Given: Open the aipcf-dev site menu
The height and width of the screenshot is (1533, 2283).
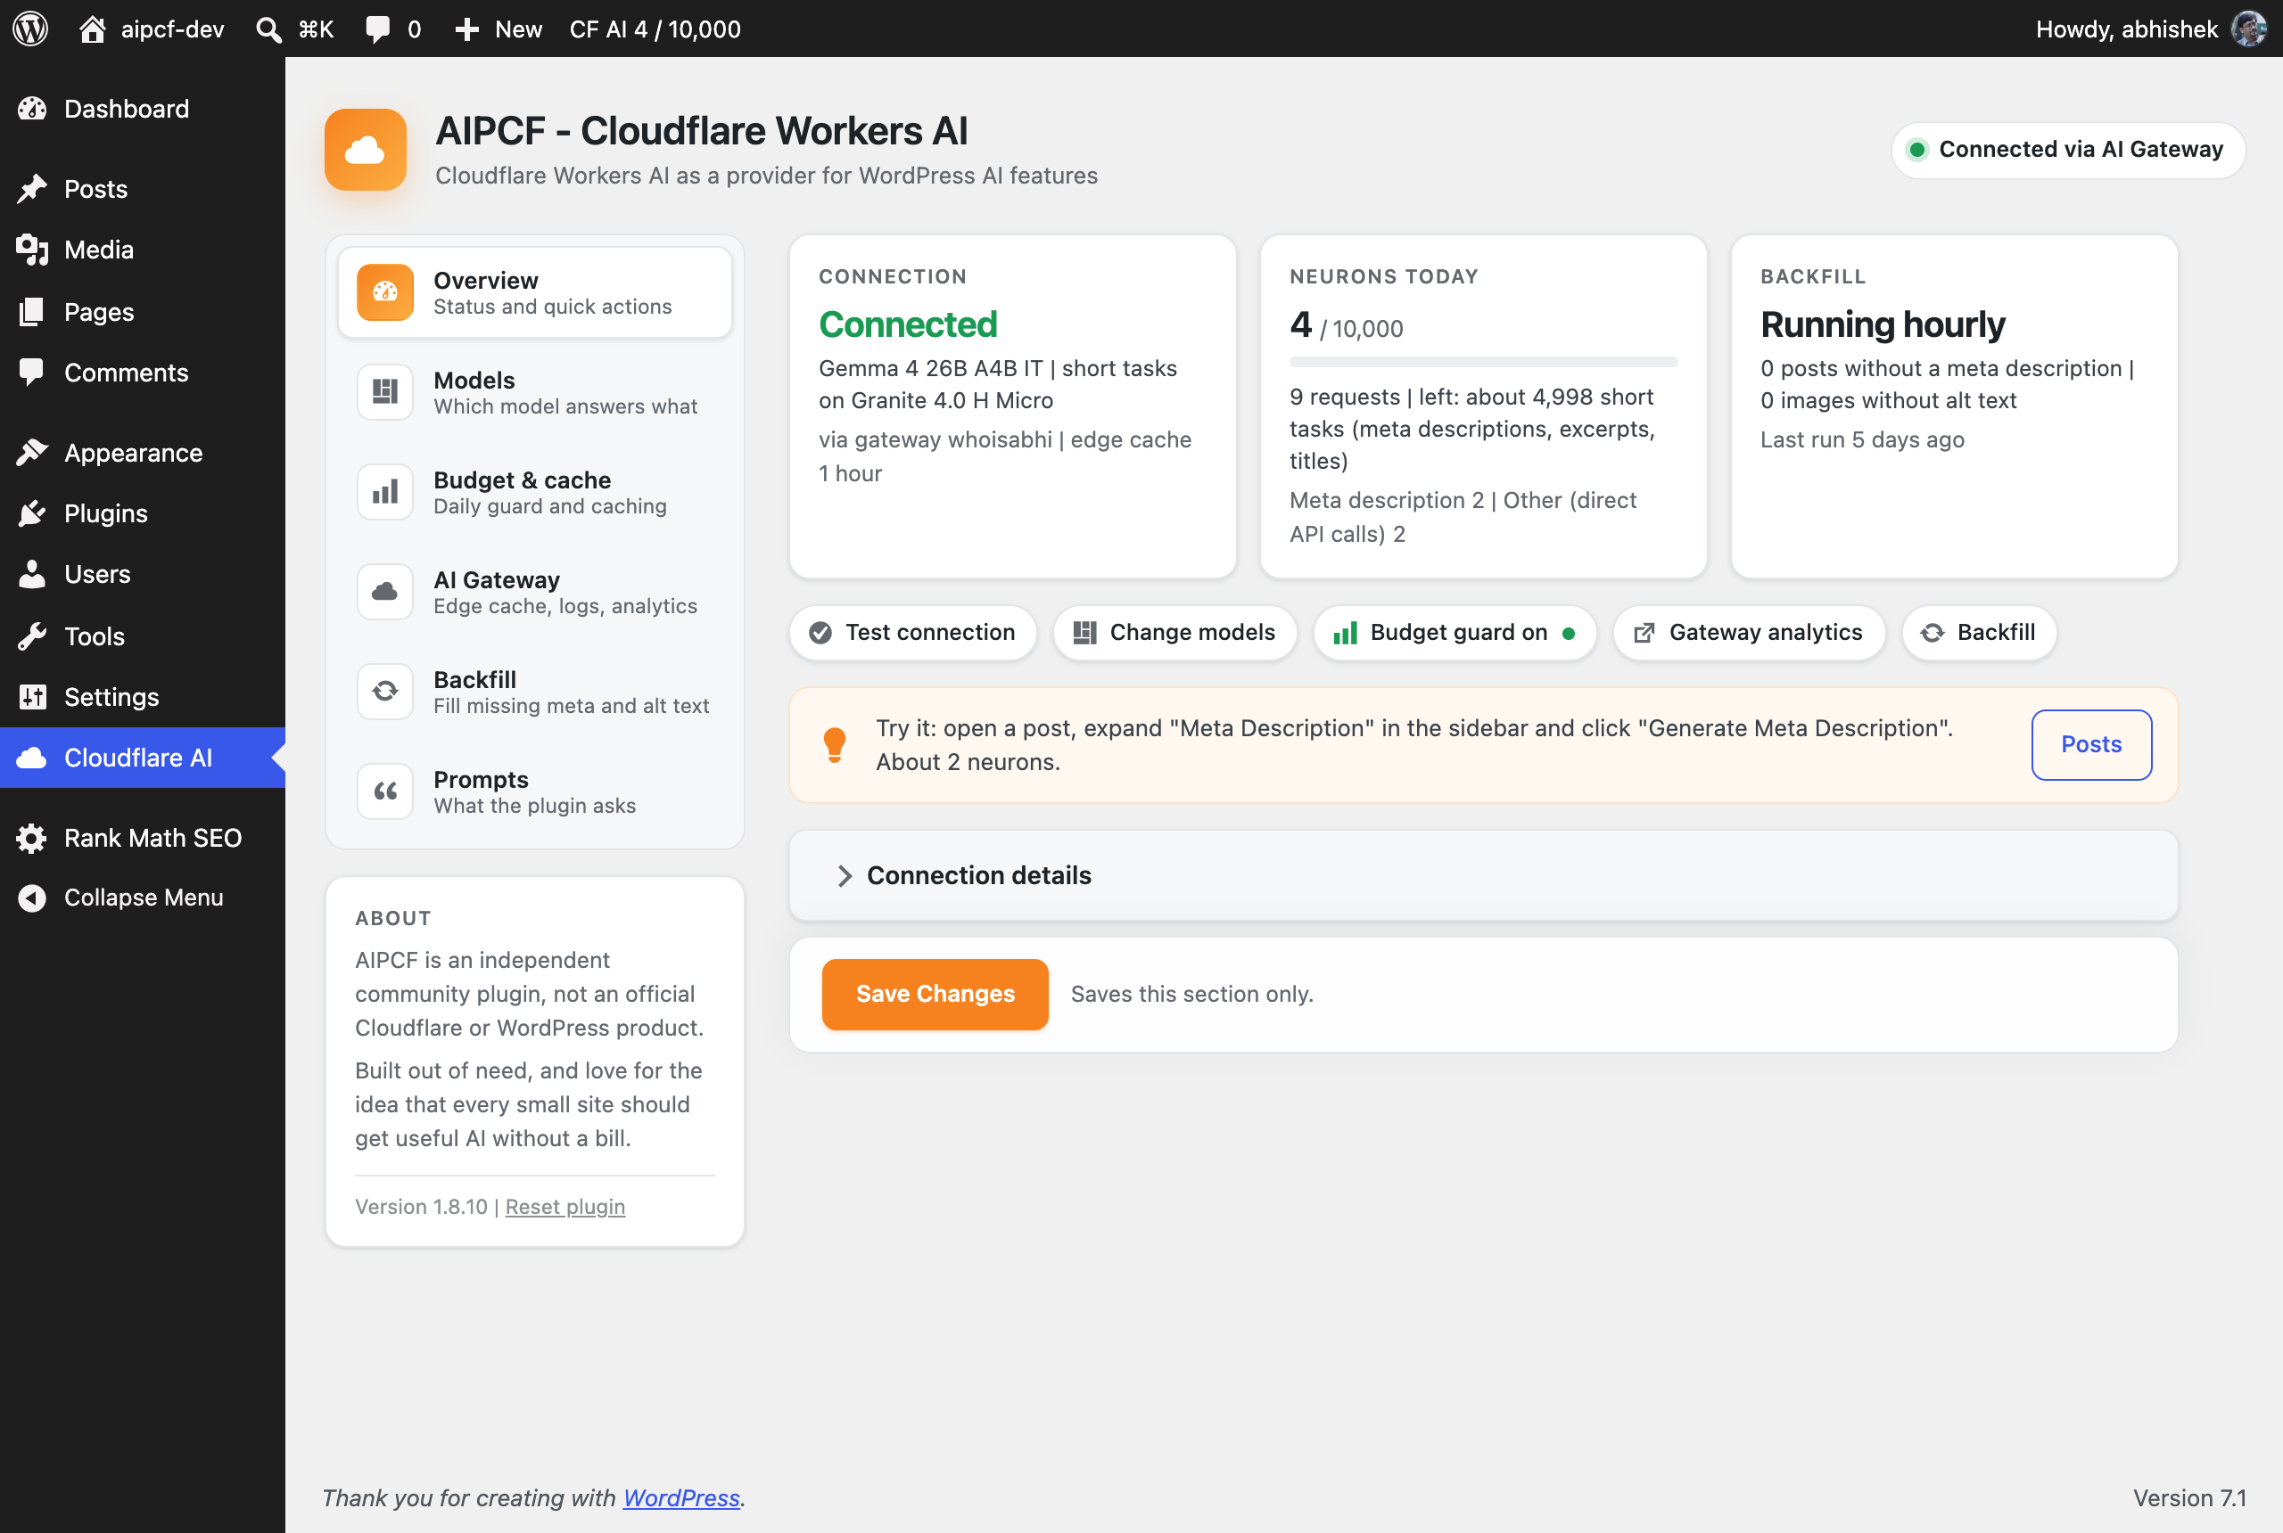Looking at the screenshot, I should coord(151,29).
